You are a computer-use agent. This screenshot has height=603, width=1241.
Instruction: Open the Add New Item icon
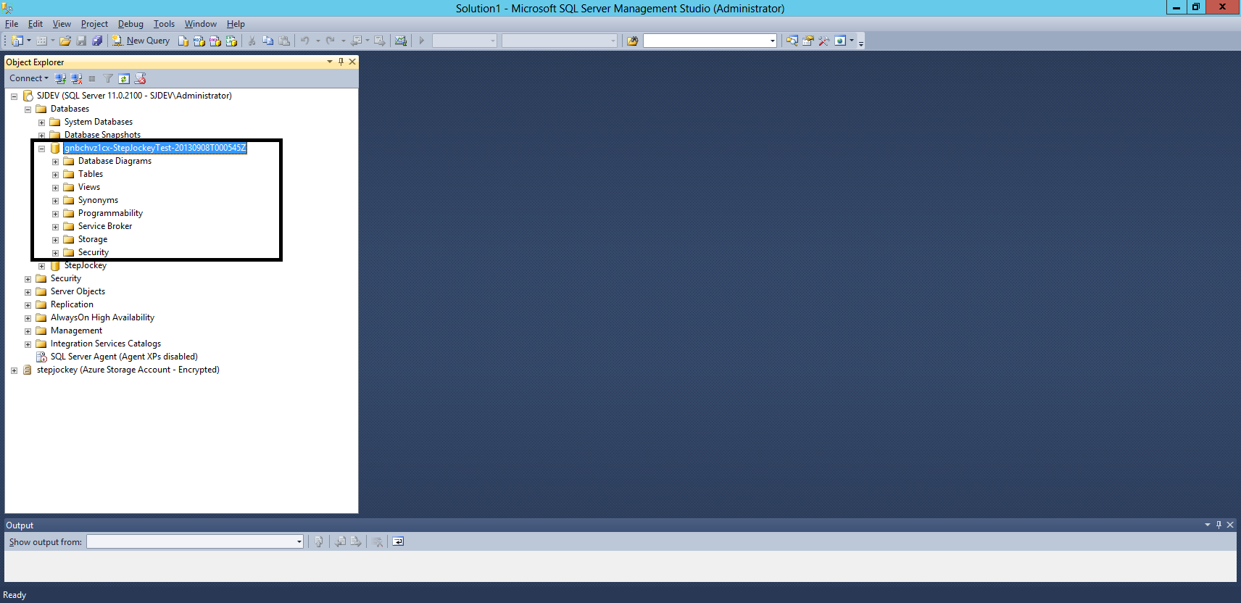[x=42, y=41]
